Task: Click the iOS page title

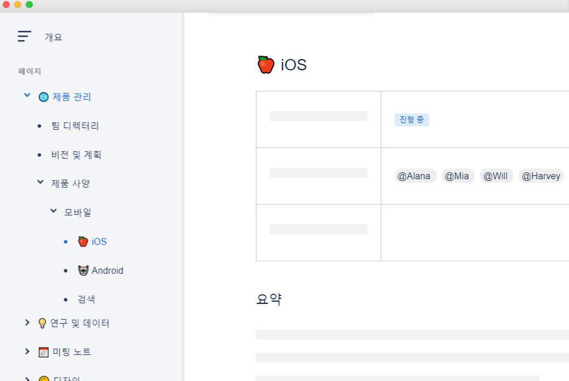Action: 294,65
